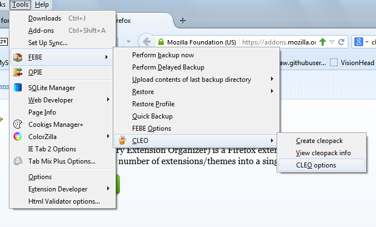Select CLEO options from the submenu
376x227 pixels.
click(316, 165)
